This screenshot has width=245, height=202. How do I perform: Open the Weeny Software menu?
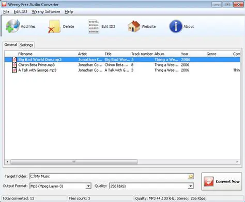click(x=46, y=12)
